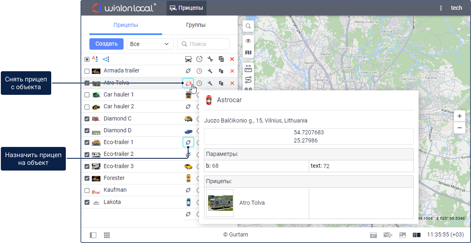Sort trailers alphabetically with A-Z icon
Screen dimensions: 471x243
(95, 59)
